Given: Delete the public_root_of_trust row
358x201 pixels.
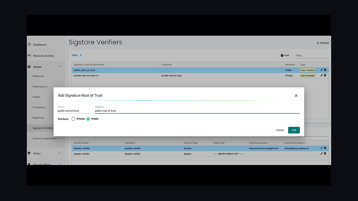Looking at the screenshot, I should click(x=325, y=70).
